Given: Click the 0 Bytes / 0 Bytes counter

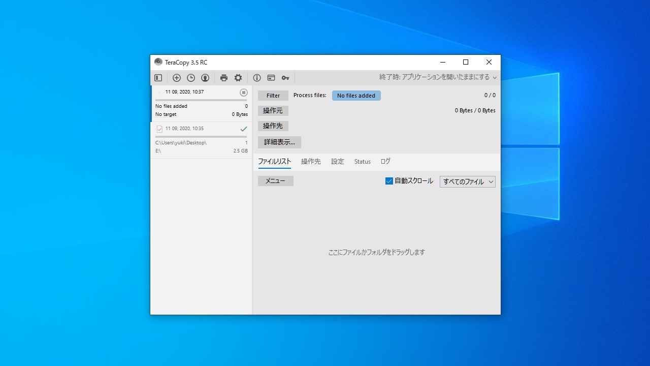Looking at the screenshot, I should click(x=475, y=110).
